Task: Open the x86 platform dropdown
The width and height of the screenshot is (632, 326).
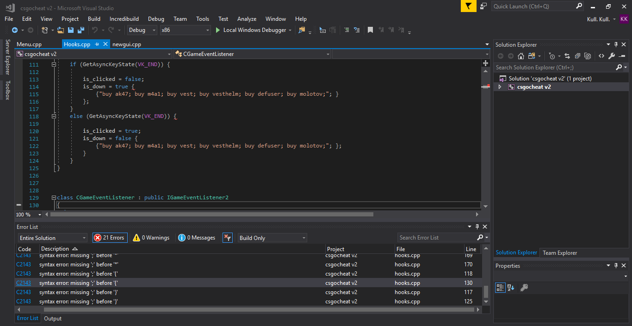Action: pyautogui.click(x=185, y=30)
